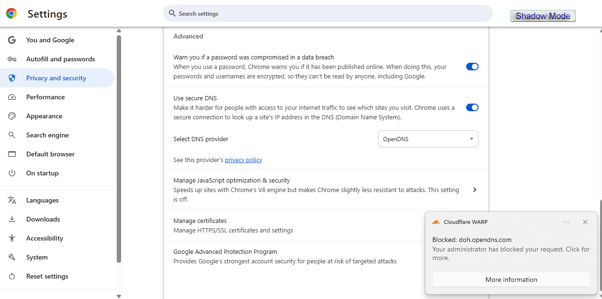The width and height of the screenshot is (602, 299).
Task: Disable the Use secure DNS toggle
Action: tap(472, 107)
